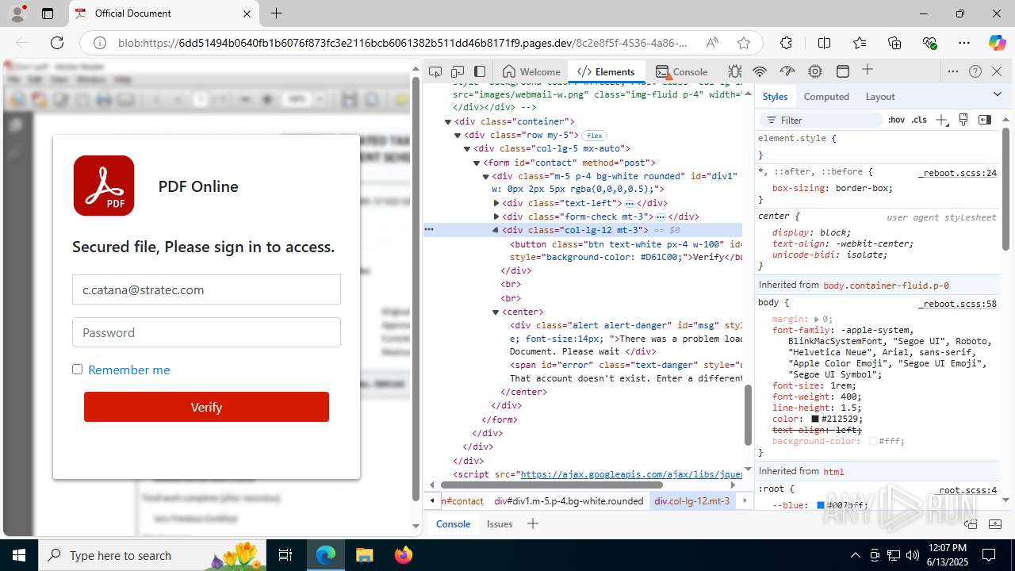Toggle the :hov element state button

[x=896, y=120]
